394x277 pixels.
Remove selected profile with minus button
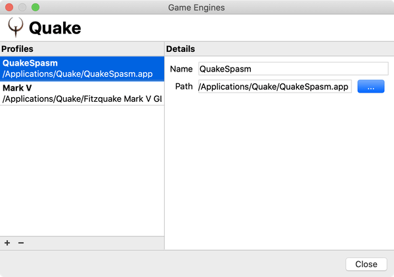coord(21,243)
